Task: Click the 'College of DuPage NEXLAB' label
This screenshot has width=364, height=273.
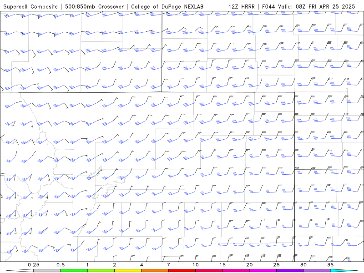Action: coord(167,6)
